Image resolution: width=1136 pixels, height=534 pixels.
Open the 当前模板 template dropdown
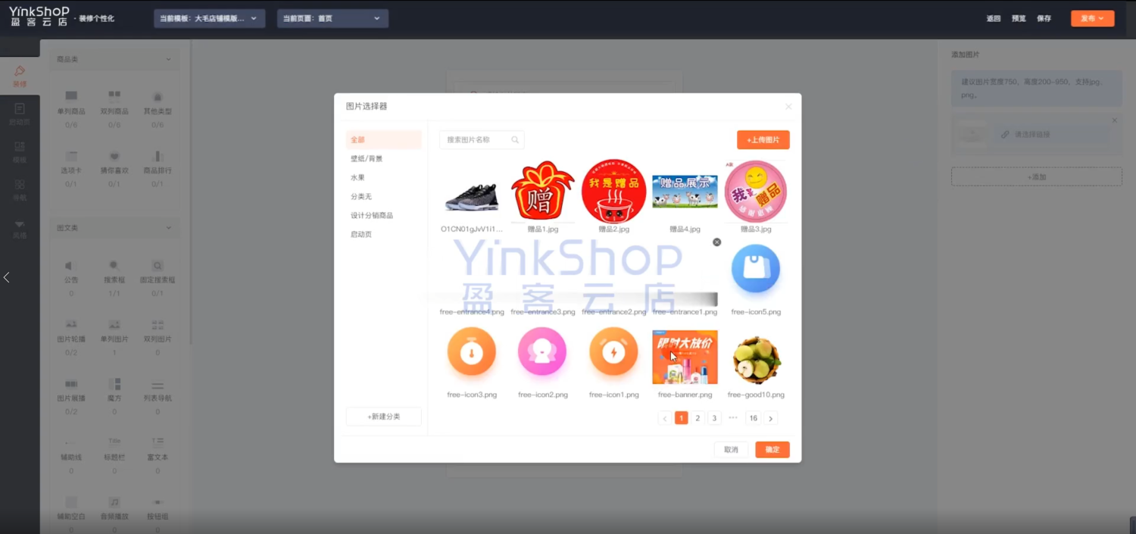(x=210, y=18)
